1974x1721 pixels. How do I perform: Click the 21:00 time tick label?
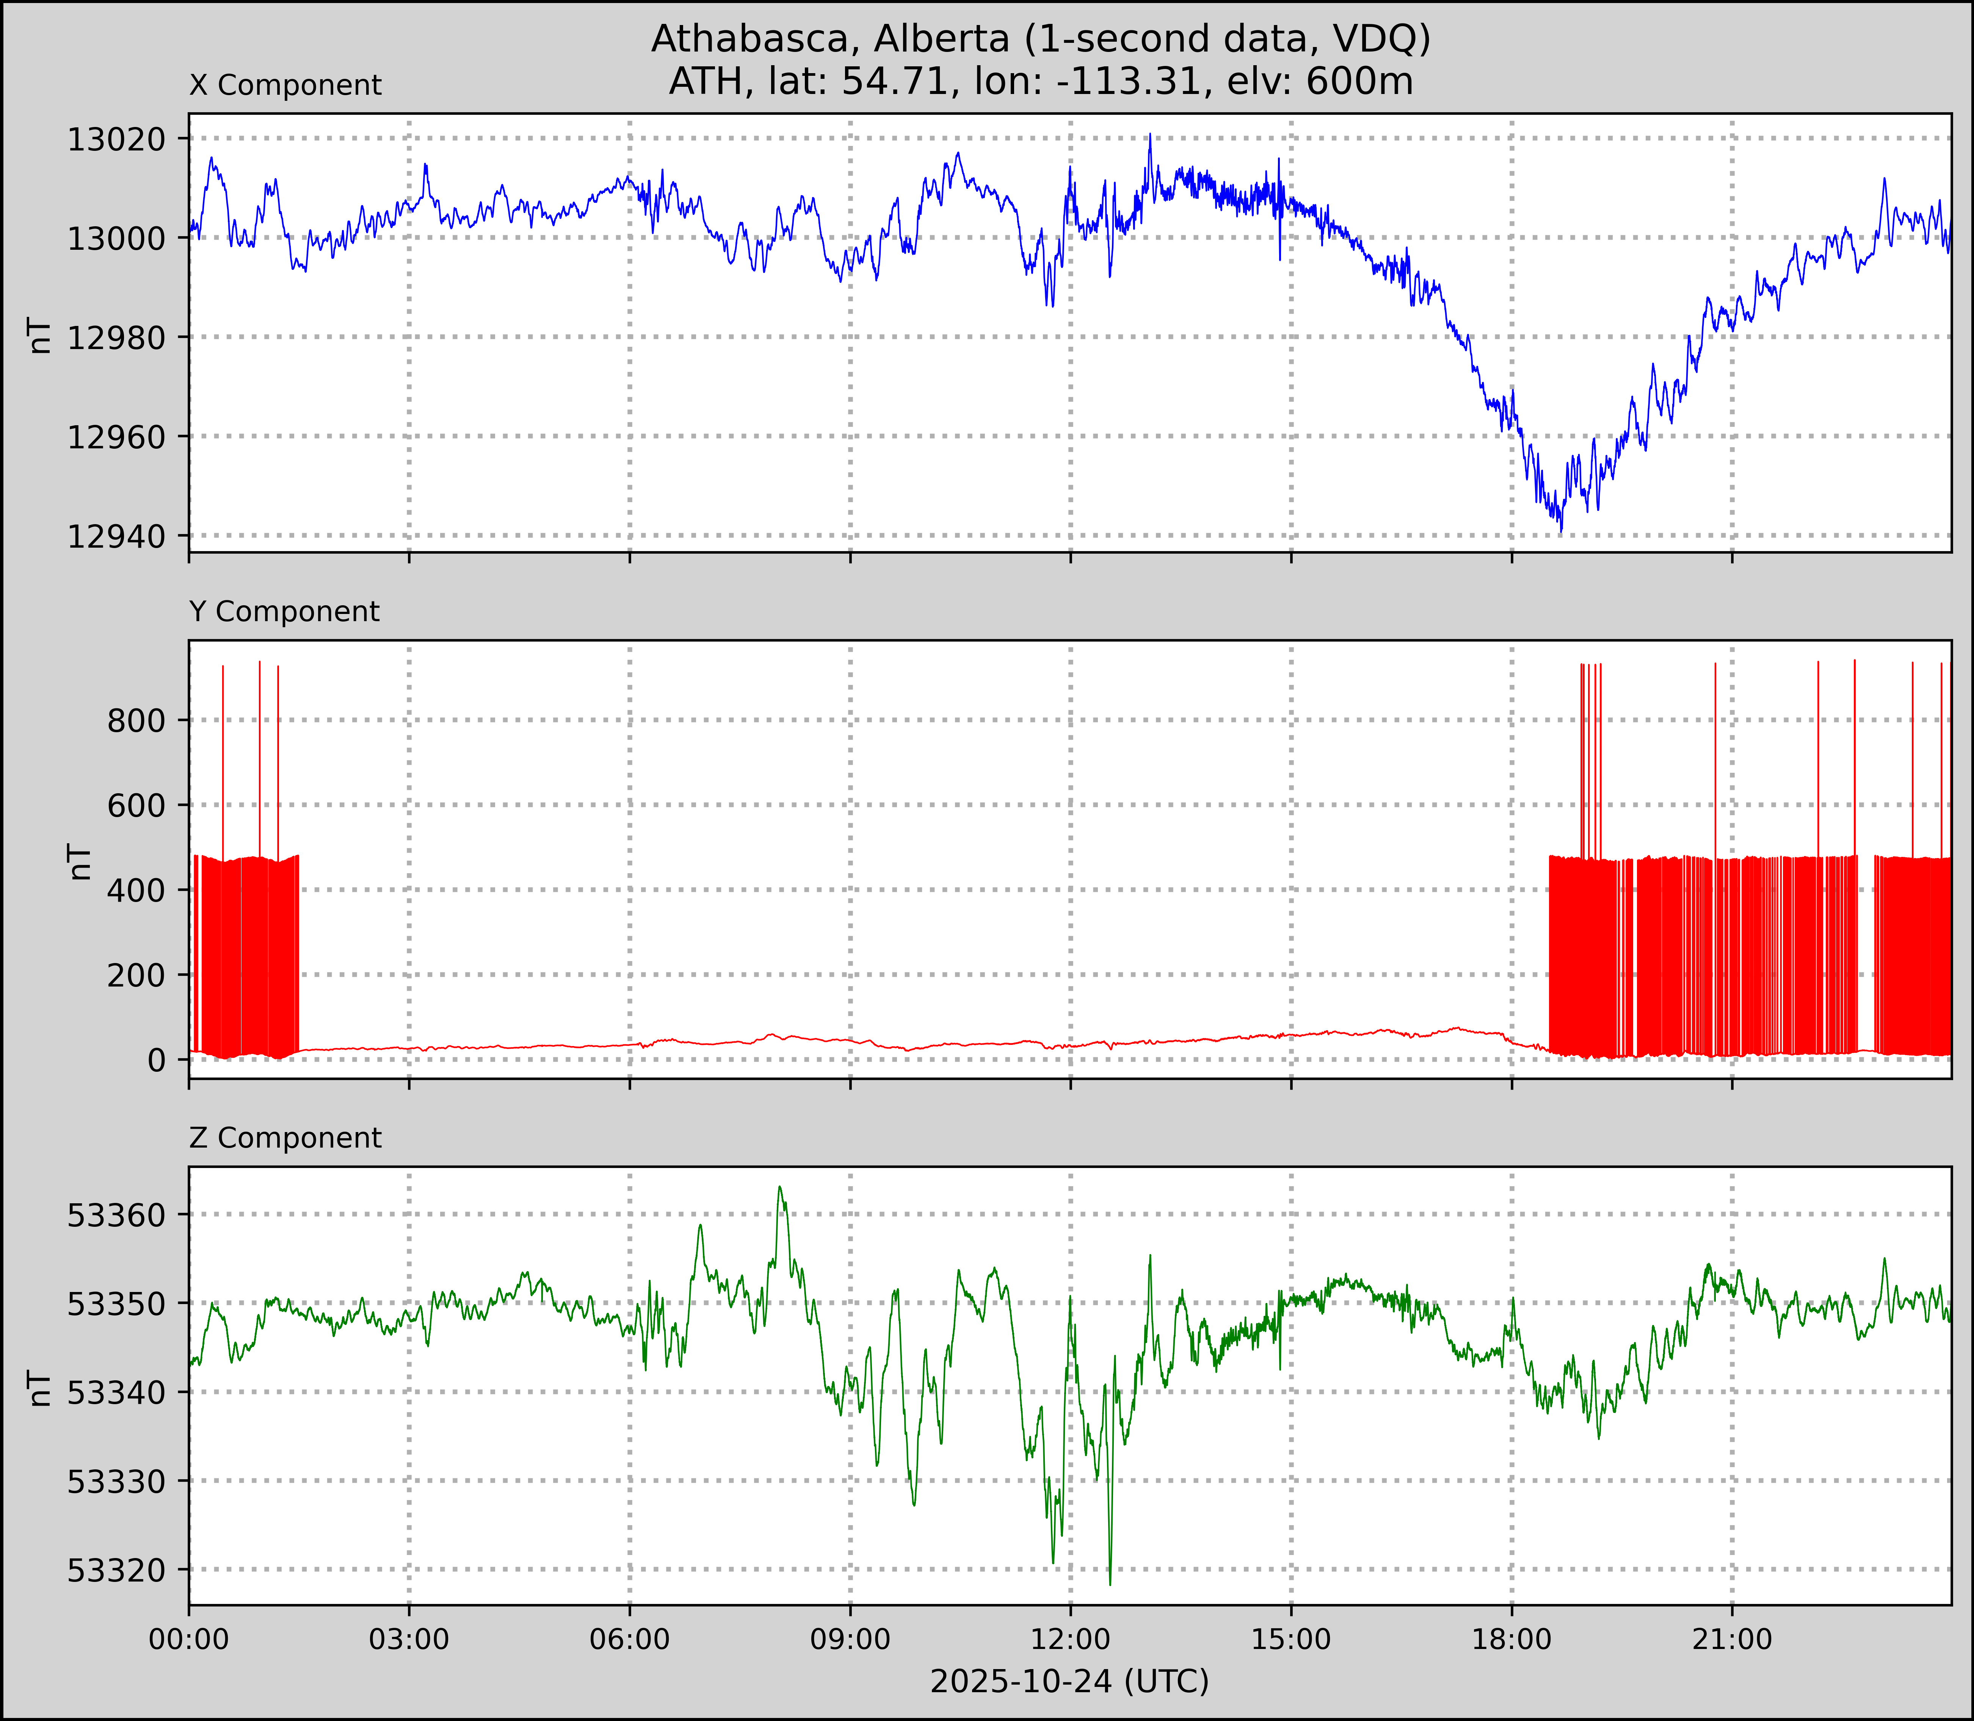tap(1732, 1640)
